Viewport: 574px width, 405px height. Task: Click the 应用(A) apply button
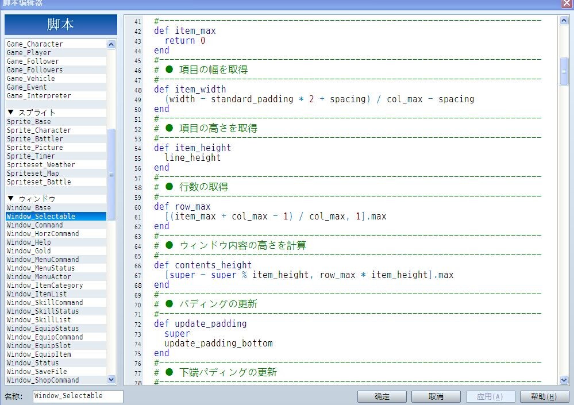coord(490,396)
